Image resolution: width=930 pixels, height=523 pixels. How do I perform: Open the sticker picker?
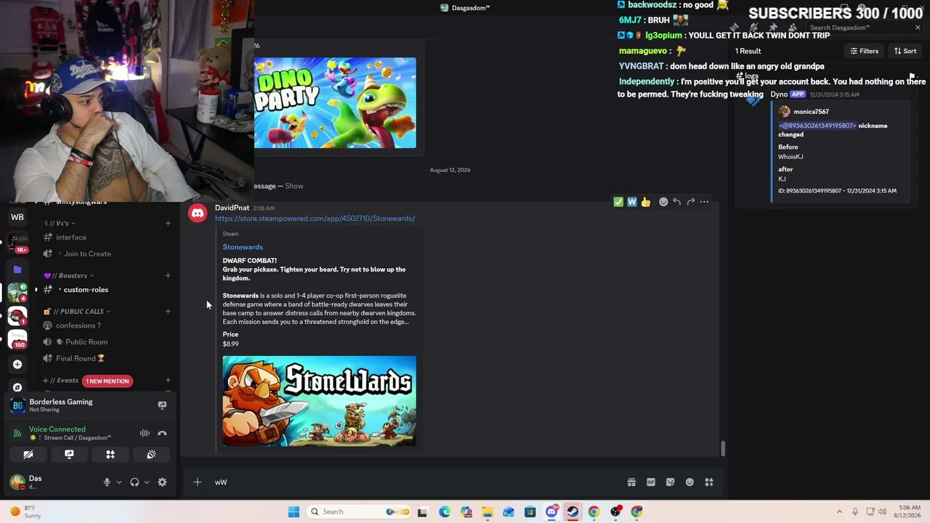click(670, 482)
